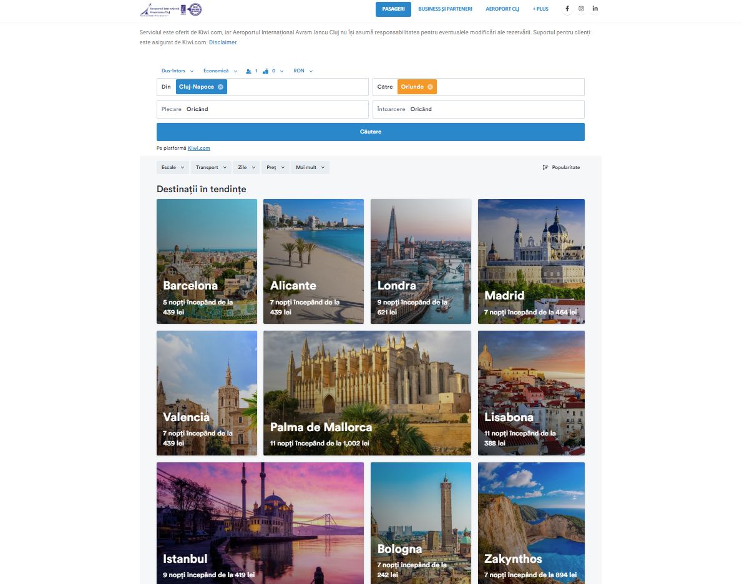
Task: Expand the Economică class dropdown
Action: coord(220,71)
